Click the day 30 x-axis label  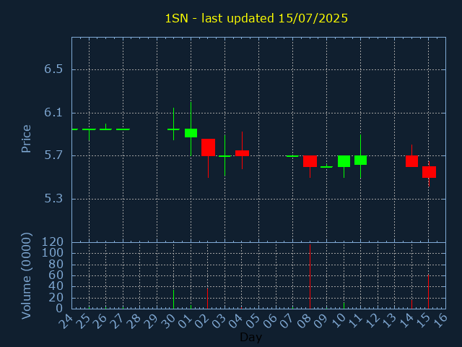click(167, 321)
